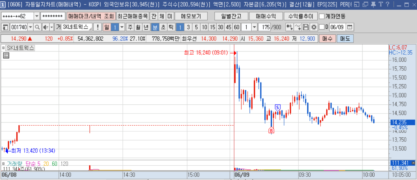Click the 매도 sell button
Screen dimensions: 417x180
tap(345, 39)
